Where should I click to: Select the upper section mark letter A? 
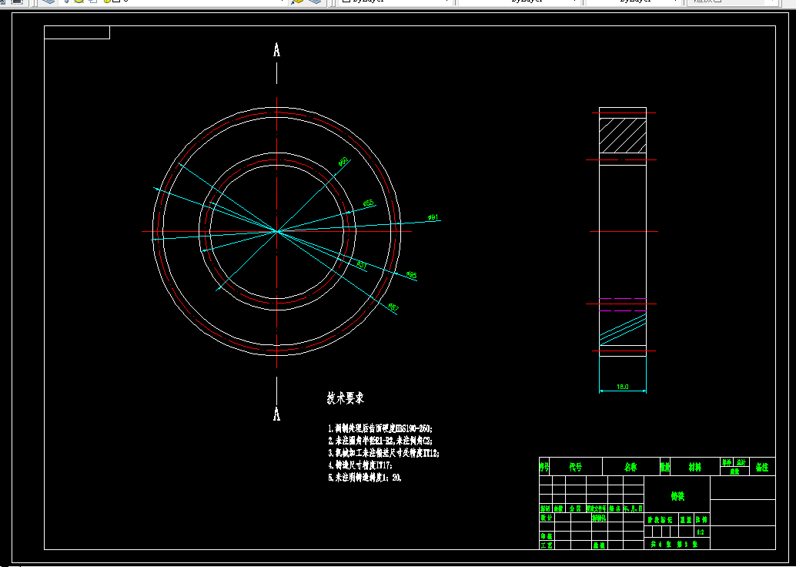tap(276, 50)
